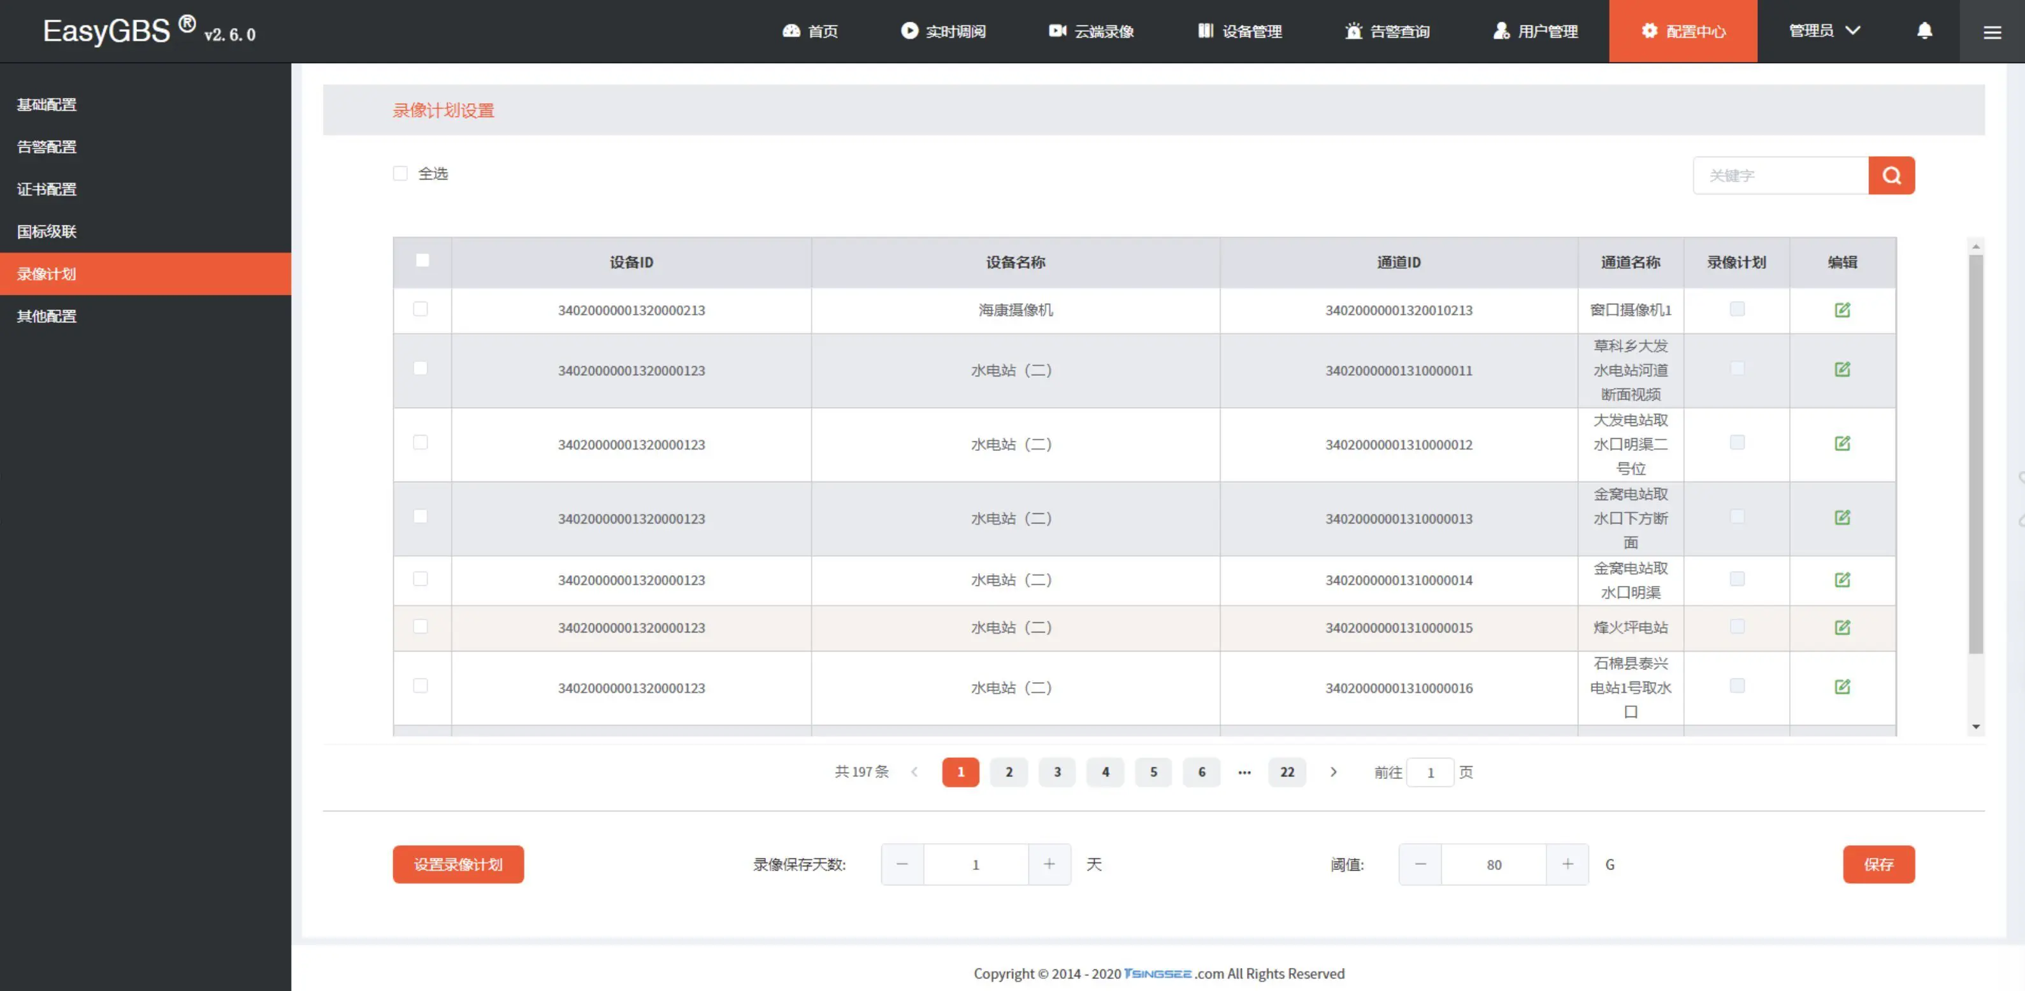Screen dimensions: 2025x991
Task: Select the 海康摄像机 row checkbox
Action: (421, 309)
